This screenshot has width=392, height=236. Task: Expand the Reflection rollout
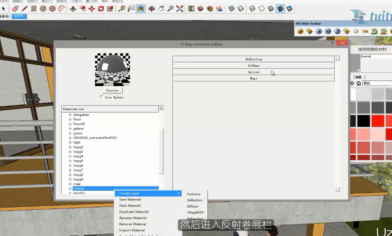point(254,59)
